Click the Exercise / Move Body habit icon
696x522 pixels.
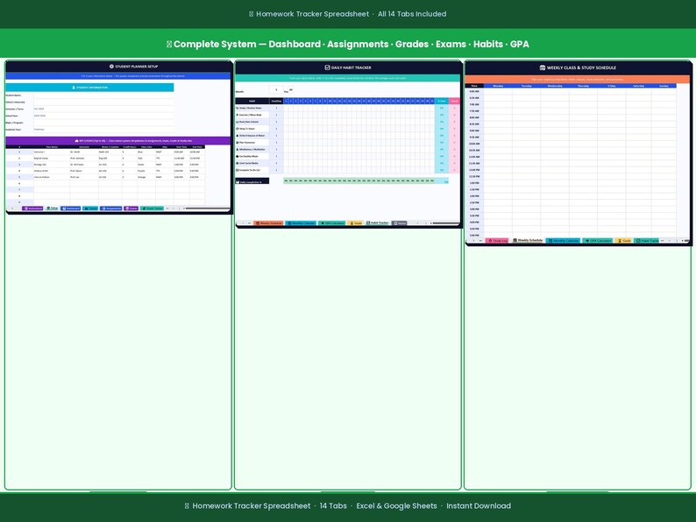pyautogui.click(x=237, y=115)
